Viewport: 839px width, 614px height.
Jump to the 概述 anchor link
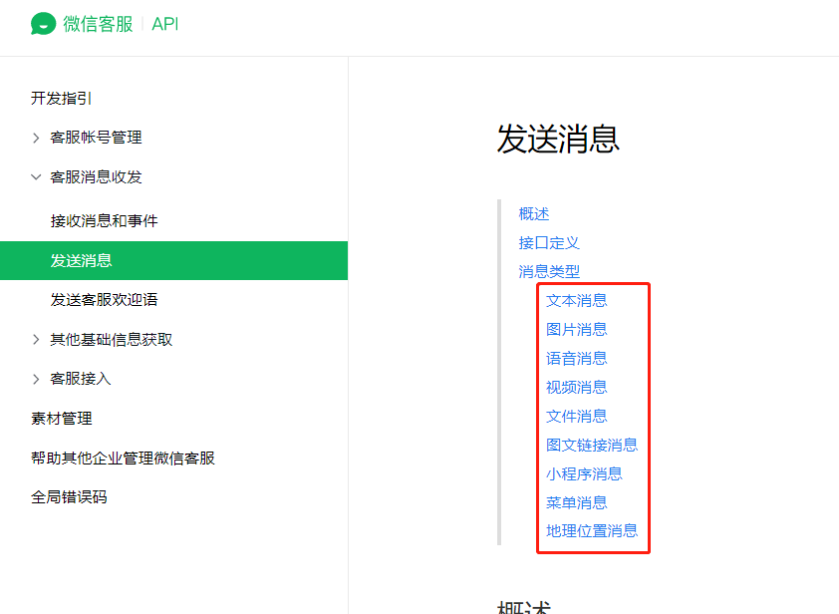(534, 214)
